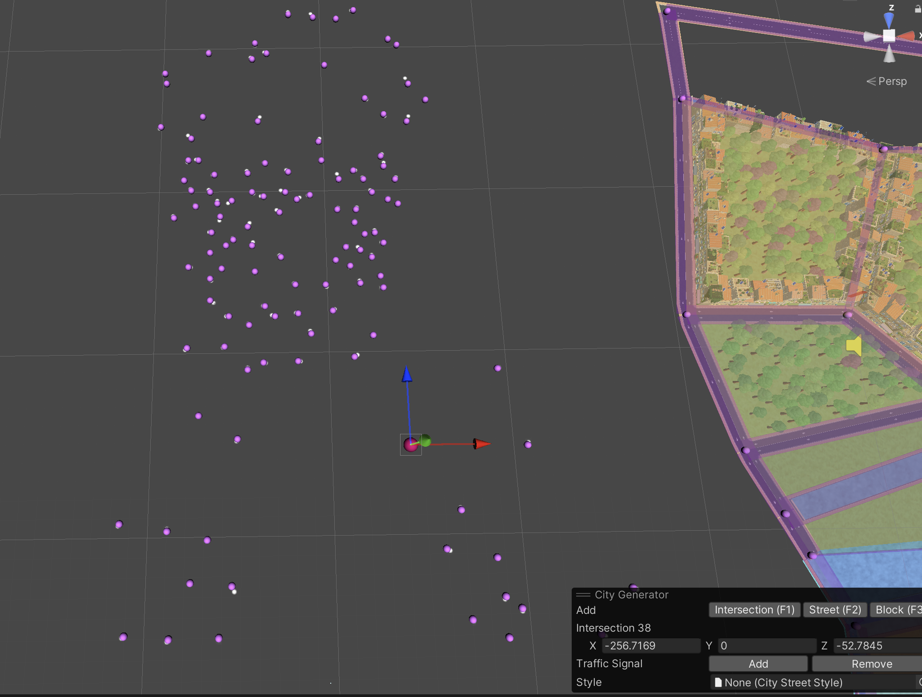Image resolution: width=922 pixels, height=697 pixels.
Task: Click the Intersection 38 label
Action: tap(613, 628)
